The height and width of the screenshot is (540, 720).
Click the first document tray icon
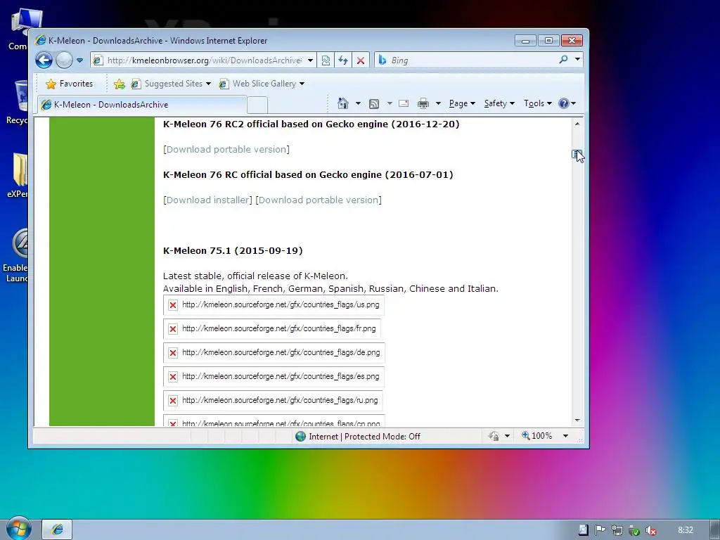(583, 530)
